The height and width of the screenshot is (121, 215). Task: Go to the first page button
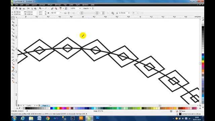coord(21,106)
